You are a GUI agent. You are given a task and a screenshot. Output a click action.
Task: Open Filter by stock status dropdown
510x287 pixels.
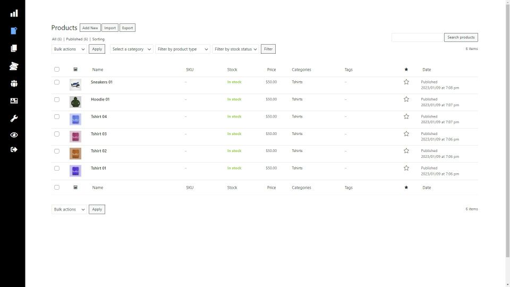point(235,49)
